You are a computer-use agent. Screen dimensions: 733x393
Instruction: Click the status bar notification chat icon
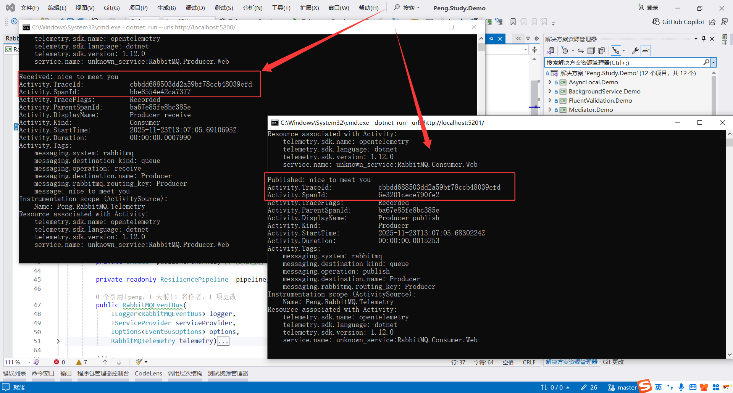(x=6, y=387)
